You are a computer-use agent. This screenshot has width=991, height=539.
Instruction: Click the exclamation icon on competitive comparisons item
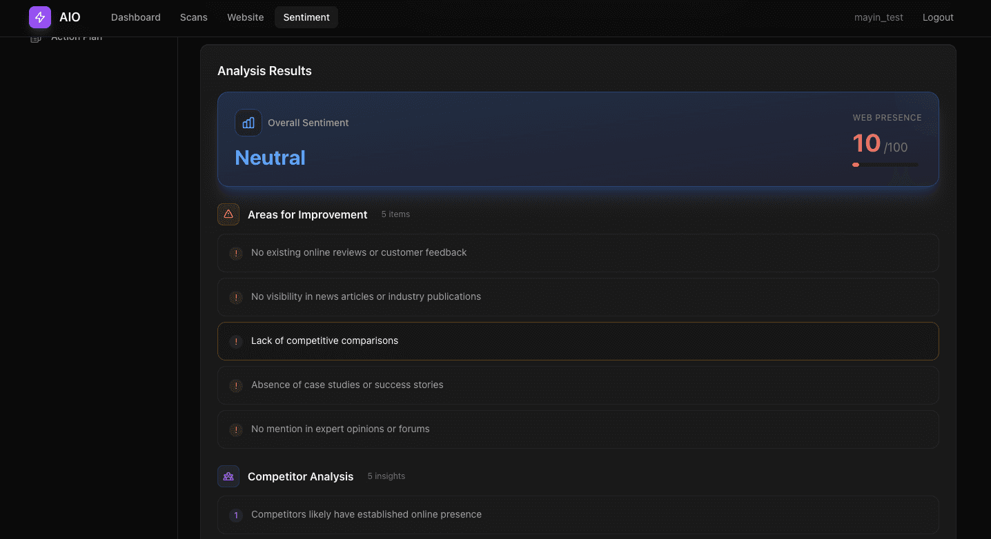pyautogui.click(x=235, y=341)
